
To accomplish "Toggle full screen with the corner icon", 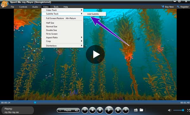I will coord(188,110).
